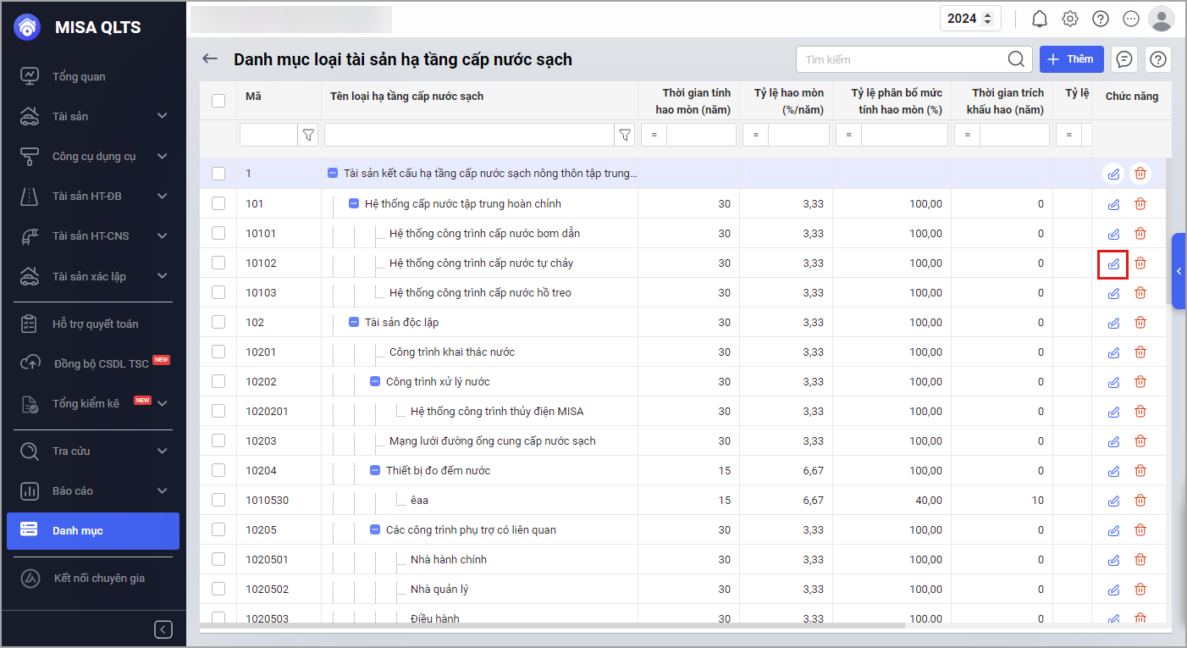Collapse Hệ thống cấp nước tập trung node

(355, 204)
